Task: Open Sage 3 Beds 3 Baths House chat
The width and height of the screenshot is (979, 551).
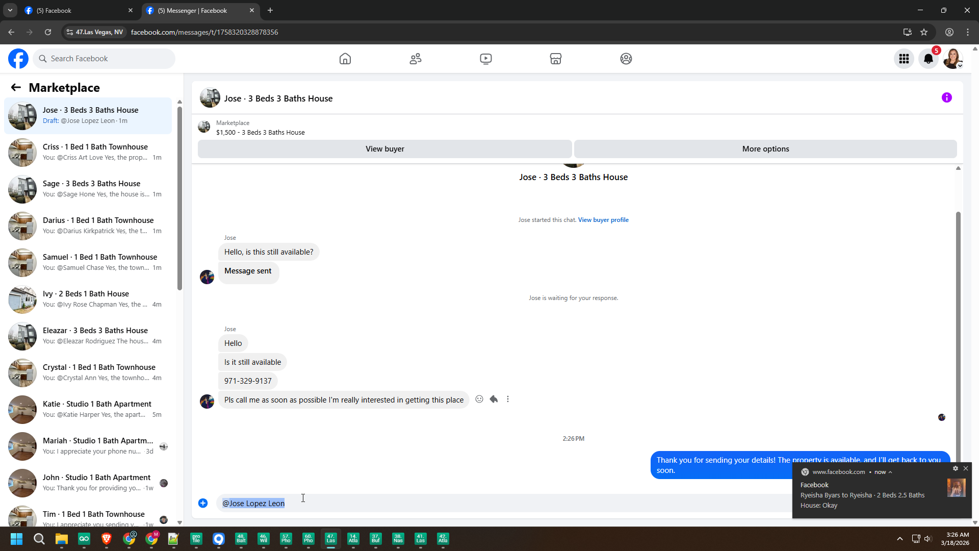Action: tap(88, 189)
